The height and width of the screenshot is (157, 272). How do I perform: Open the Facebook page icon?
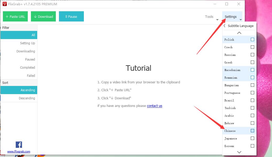[19, 145]
